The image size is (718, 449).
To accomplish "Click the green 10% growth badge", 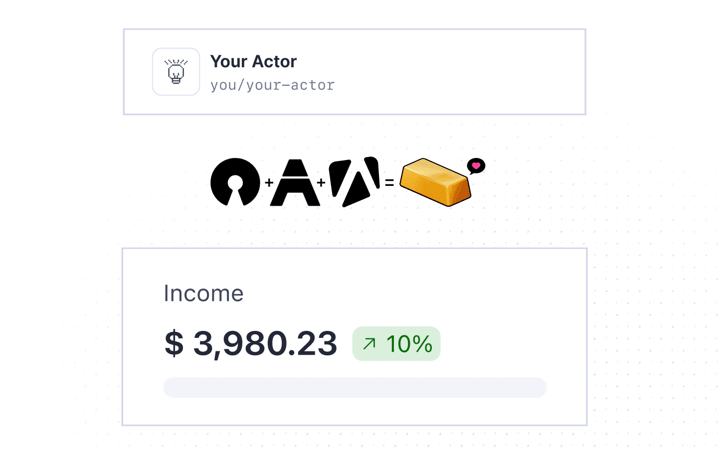I will coord(396,343).
